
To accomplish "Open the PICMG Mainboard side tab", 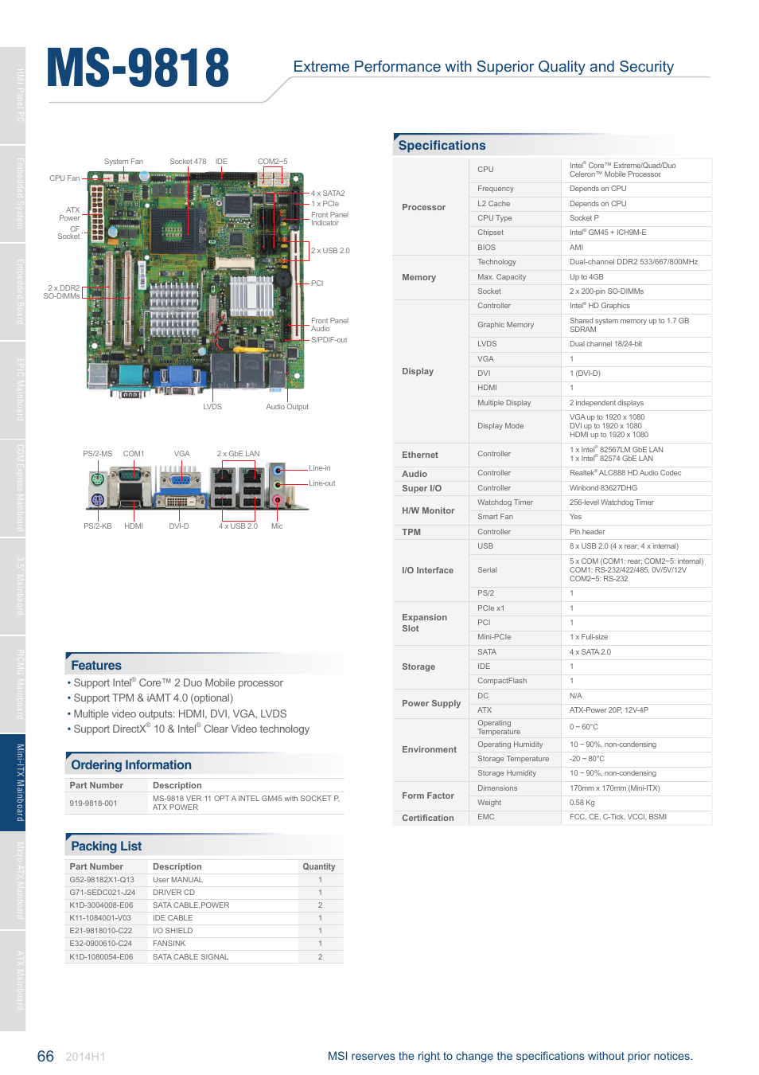I will pyautogui.click(x=13, y=684).
